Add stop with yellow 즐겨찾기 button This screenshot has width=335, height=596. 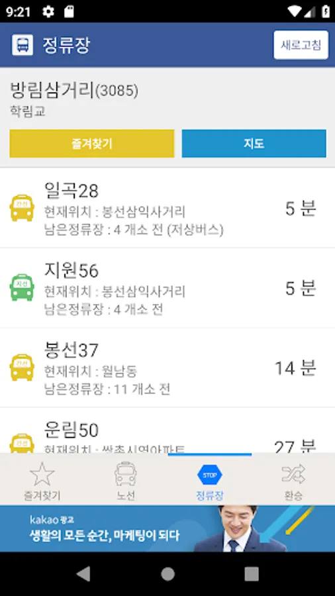pyautogui.click(x=92, y=143)
